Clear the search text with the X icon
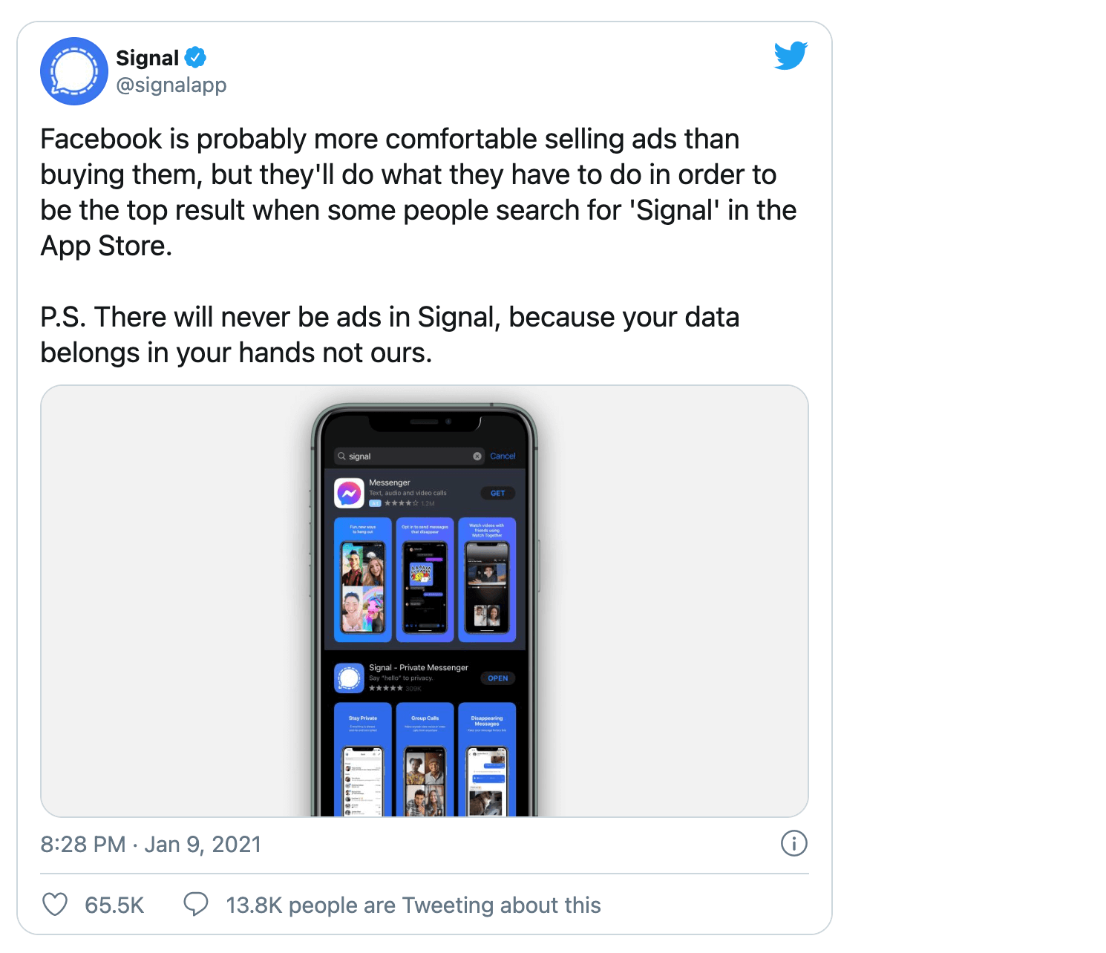1106x953 pixels. tap(477, 456)
